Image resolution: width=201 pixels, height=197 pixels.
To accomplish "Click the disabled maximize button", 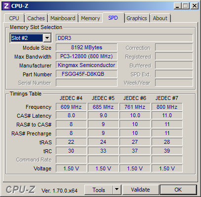I will coord(186,6).
